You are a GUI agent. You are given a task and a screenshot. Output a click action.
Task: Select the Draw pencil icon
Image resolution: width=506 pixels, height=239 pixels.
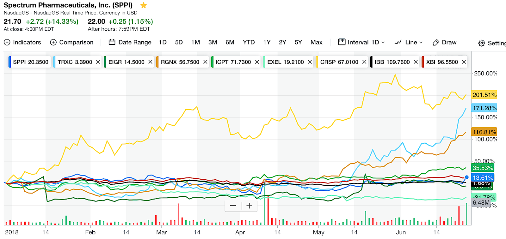tap(436, 42)
